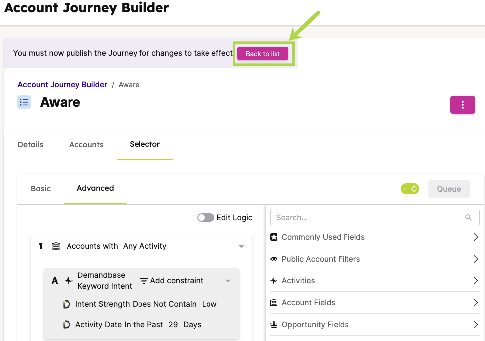Click the crown icon for Opportunity Fields
The width and height of the screenshot is (485, 341).
pos(274,324)
